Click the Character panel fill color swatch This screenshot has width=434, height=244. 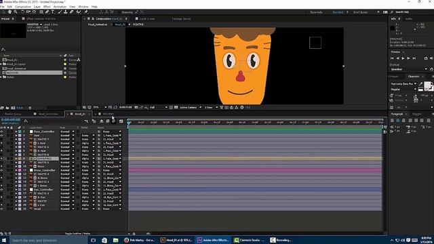[427, 85]
